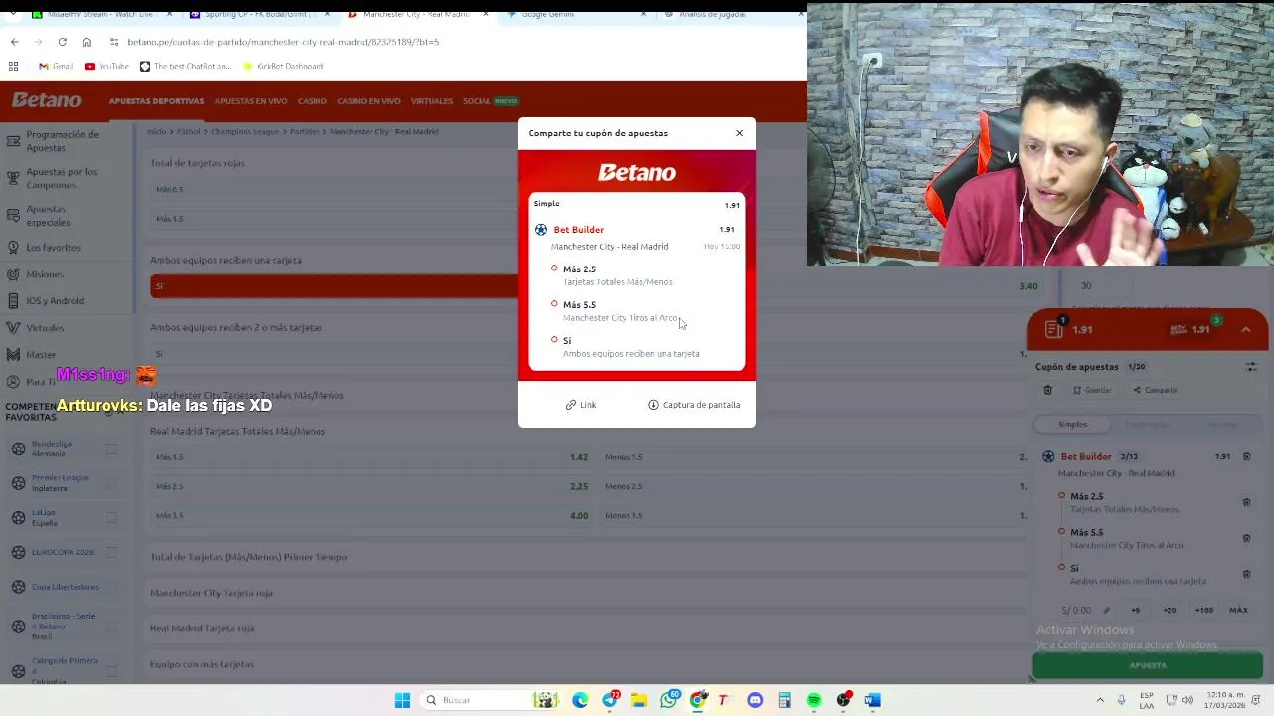This screenshot has height=716, width=1274.
Task: Open the Gmail bookmark
Action: point(56,66)
